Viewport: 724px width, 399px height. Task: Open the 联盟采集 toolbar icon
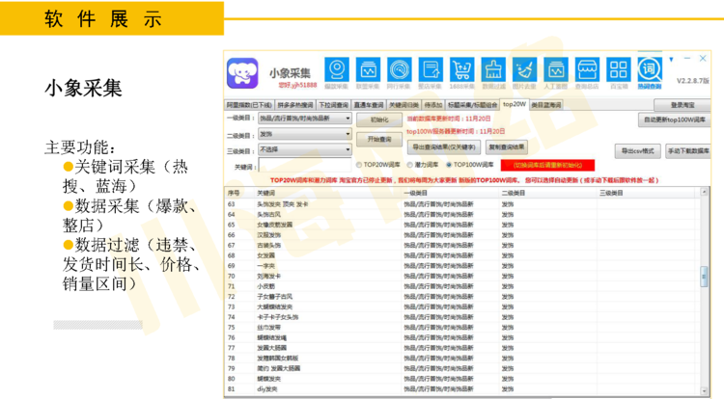[368, 70]
